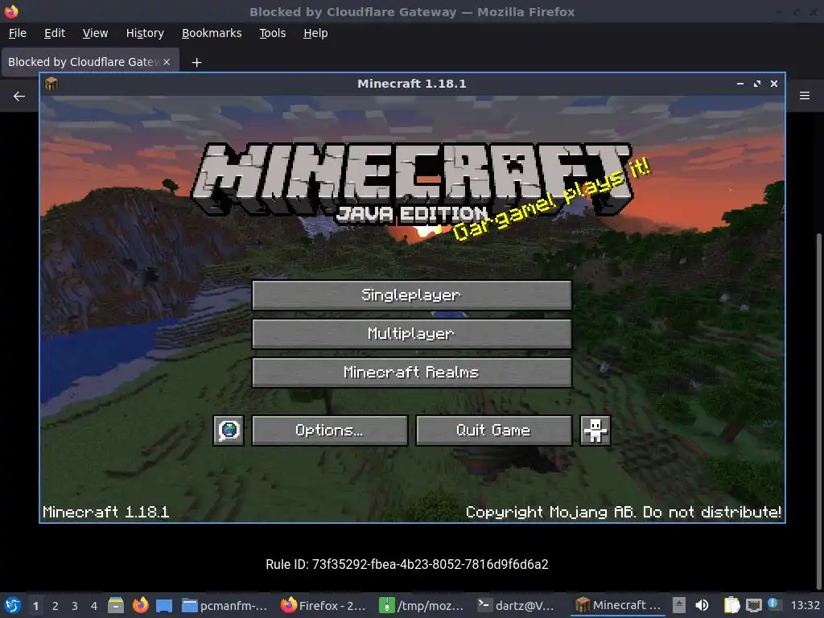Image resolution: width=824 pixels, height=618 pixels.
Task: Switch to workspace 3
Action: tap(75, 606)
